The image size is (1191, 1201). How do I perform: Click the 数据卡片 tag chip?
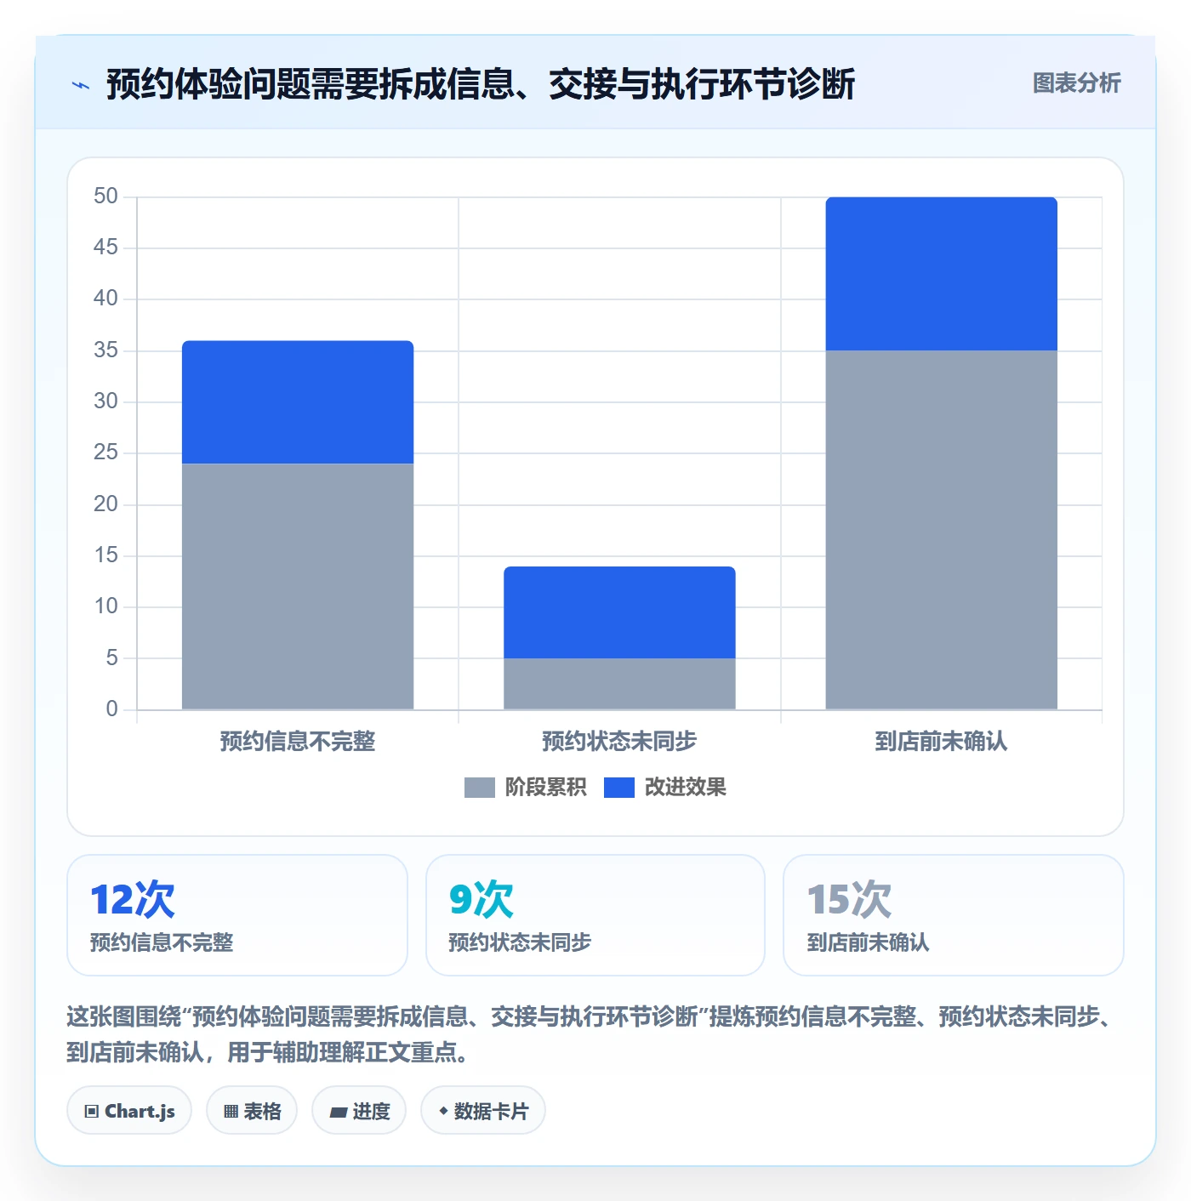point(483,1111)
